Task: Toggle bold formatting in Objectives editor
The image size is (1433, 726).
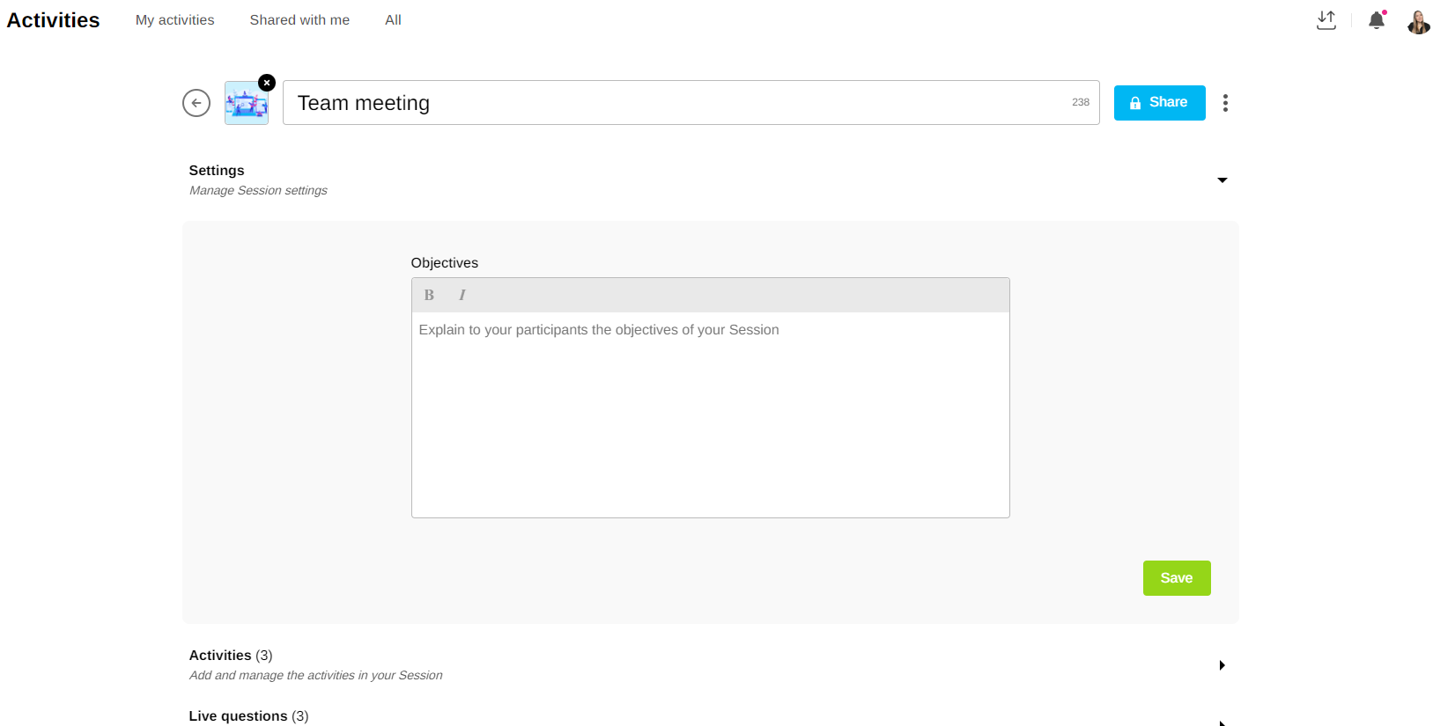Action: [x=429, y=296]
